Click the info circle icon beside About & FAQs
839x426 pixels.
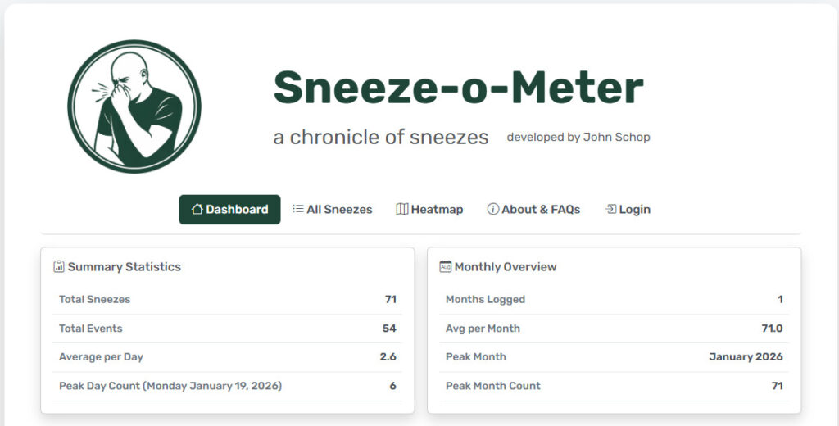tap(493, 209)
